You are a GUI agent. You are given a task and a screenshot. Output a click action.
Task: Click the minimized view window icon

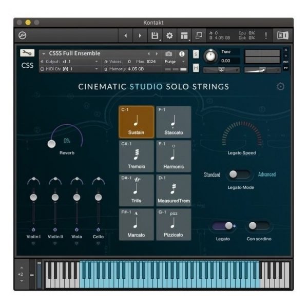(199, 35)
